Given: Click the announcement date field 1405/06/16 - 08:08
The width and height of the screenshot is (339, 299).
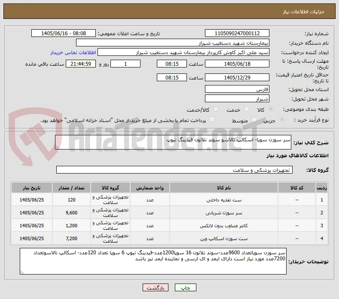Looking at the screenshot, I should 63,34.
